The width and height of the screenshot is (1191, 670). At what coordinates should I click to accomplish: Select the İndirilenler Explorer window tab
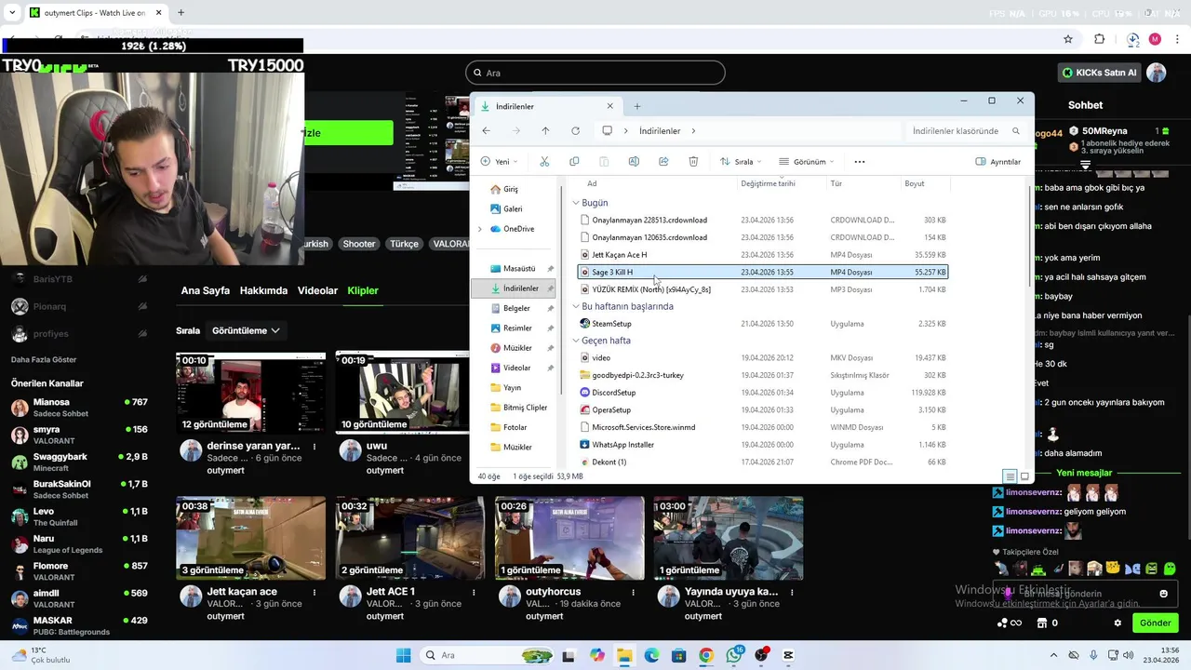pos(548,106)
